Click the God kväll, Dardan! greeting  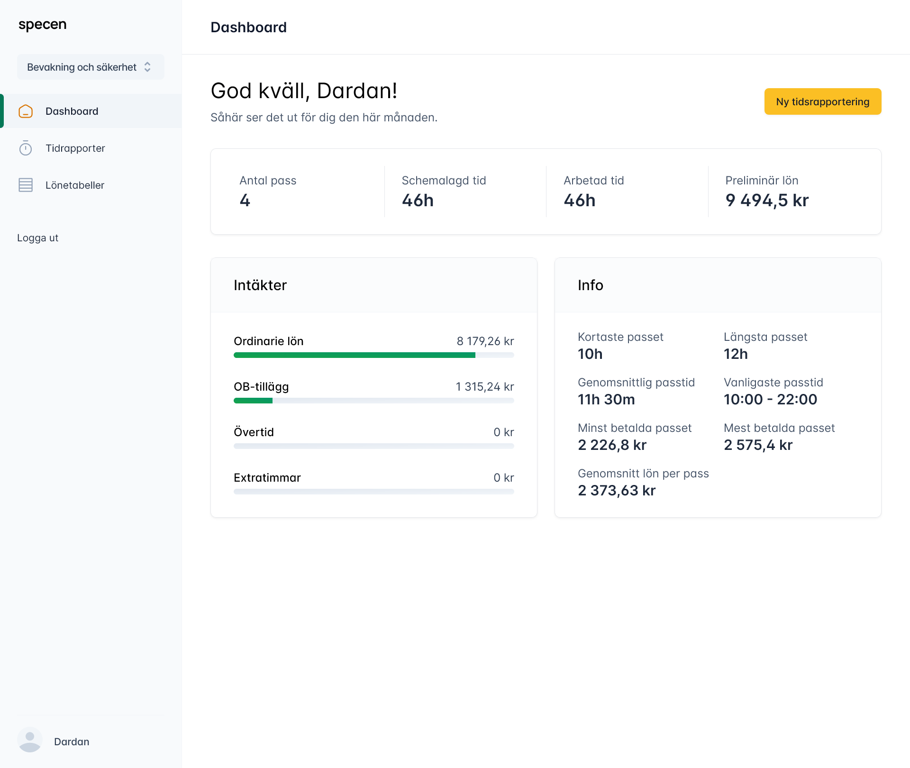click(304, 91)
